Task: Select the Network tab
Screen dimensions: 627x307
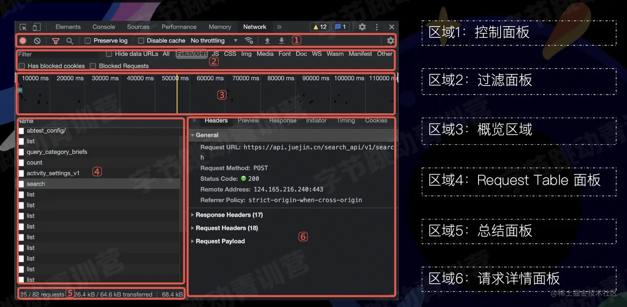Action: (x=255, y=27)
